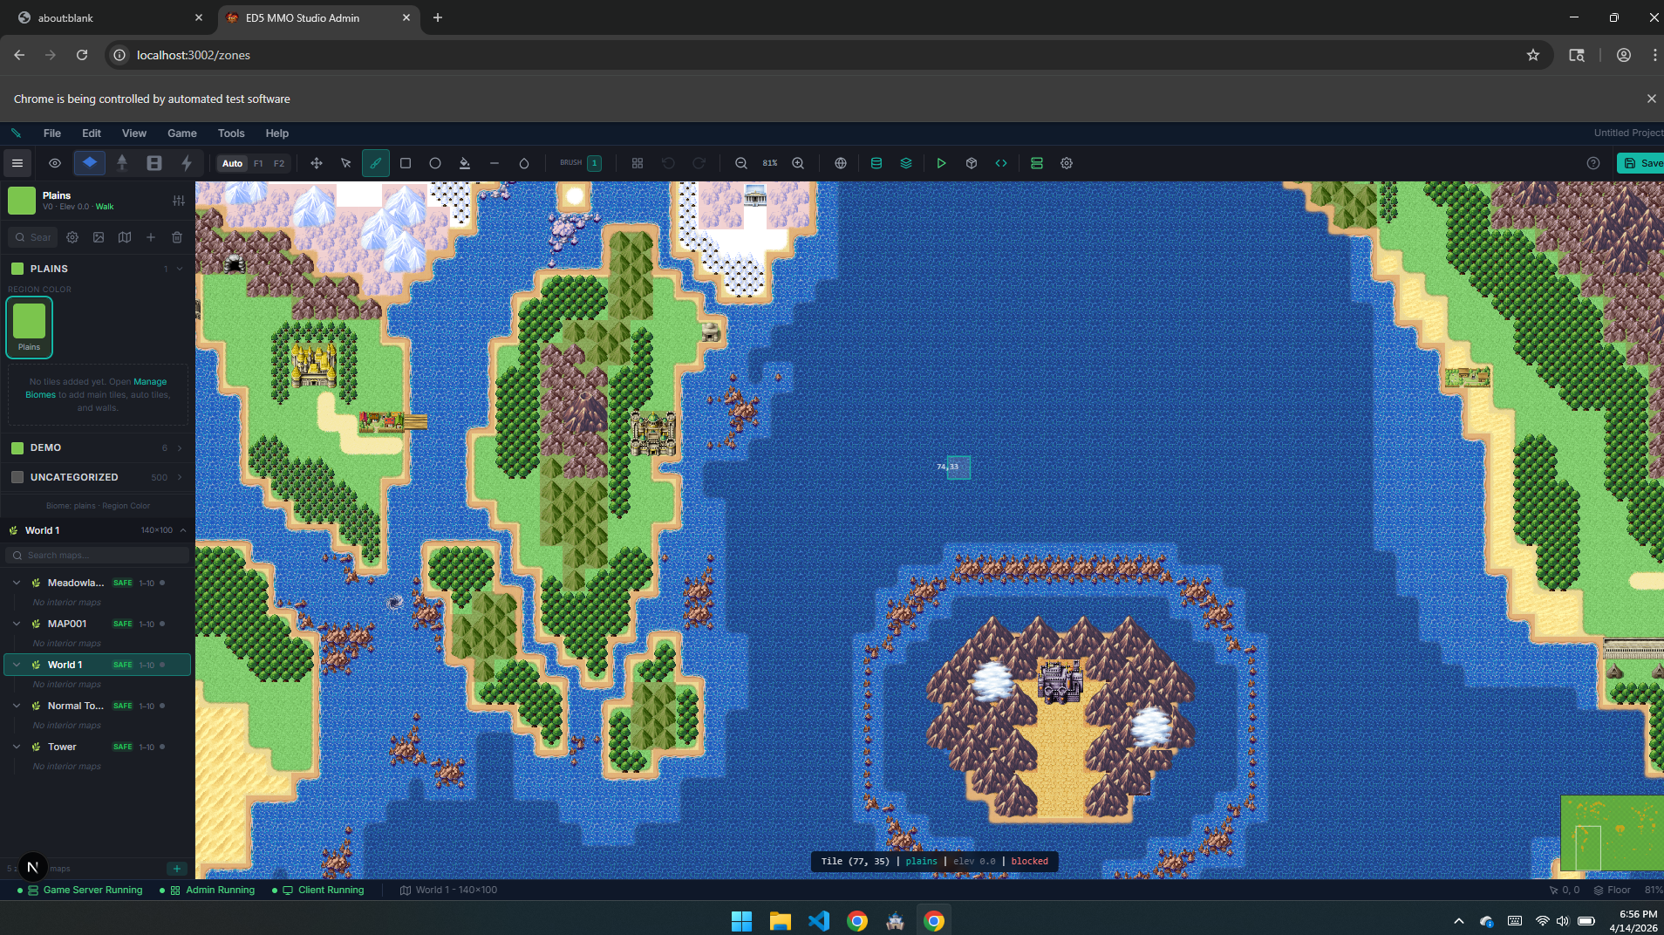This screenshot has width=1664, height=935.
Task: Collapse the Meadowla... map entry
Action: (17, 583)
